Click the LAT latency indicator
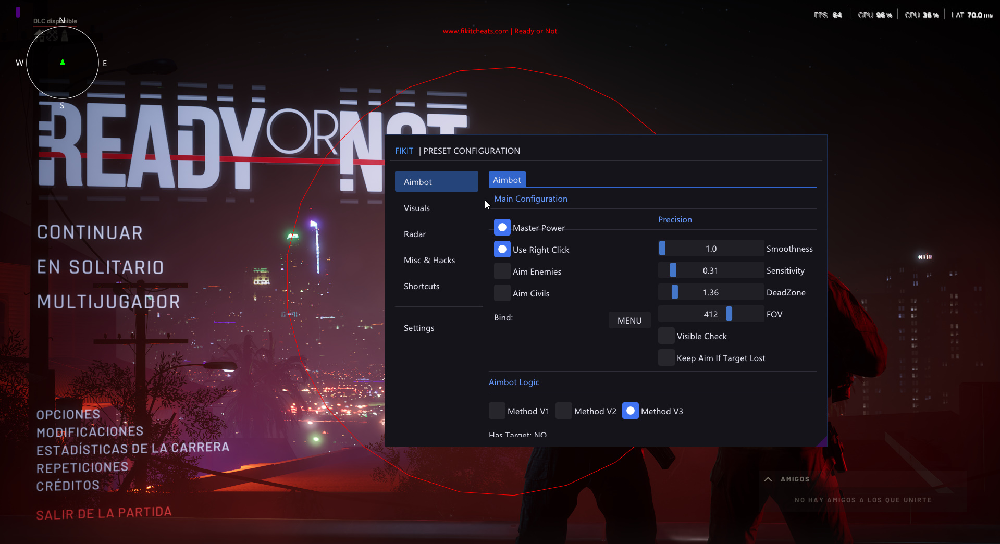 coord(971,15)
